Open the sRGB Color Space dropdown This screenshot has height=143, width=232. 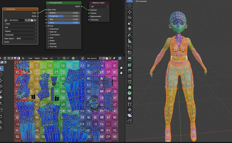pyautogui.click(x=26, y=39)
